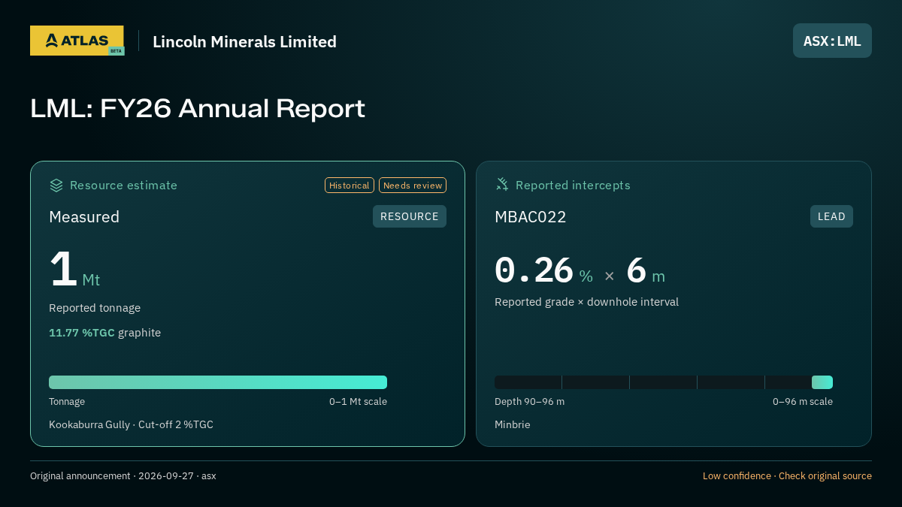Click the RESOURCE badge

[410, 216]
